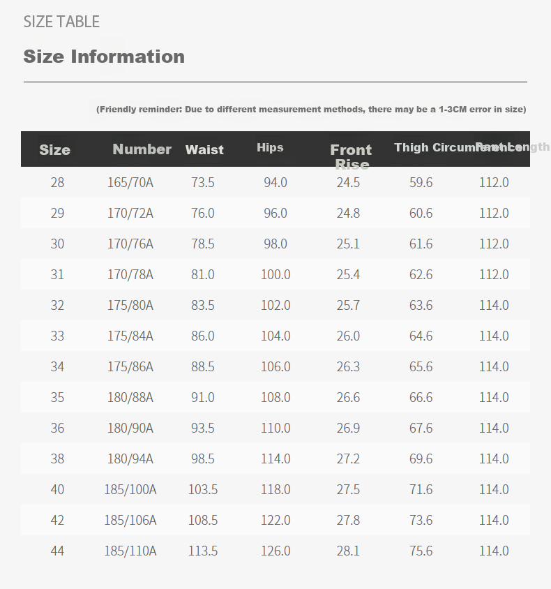Select size 31 cell
This screenshot has width=551, height=589.
pyautogui.click(x=57, y=274)
